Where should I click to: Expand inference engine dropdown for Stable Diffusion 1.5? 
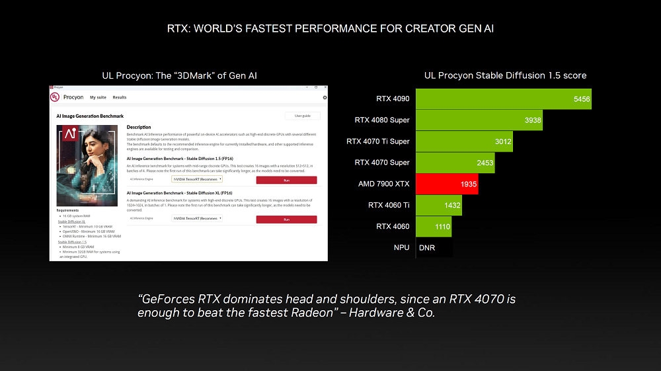[197, 179]
